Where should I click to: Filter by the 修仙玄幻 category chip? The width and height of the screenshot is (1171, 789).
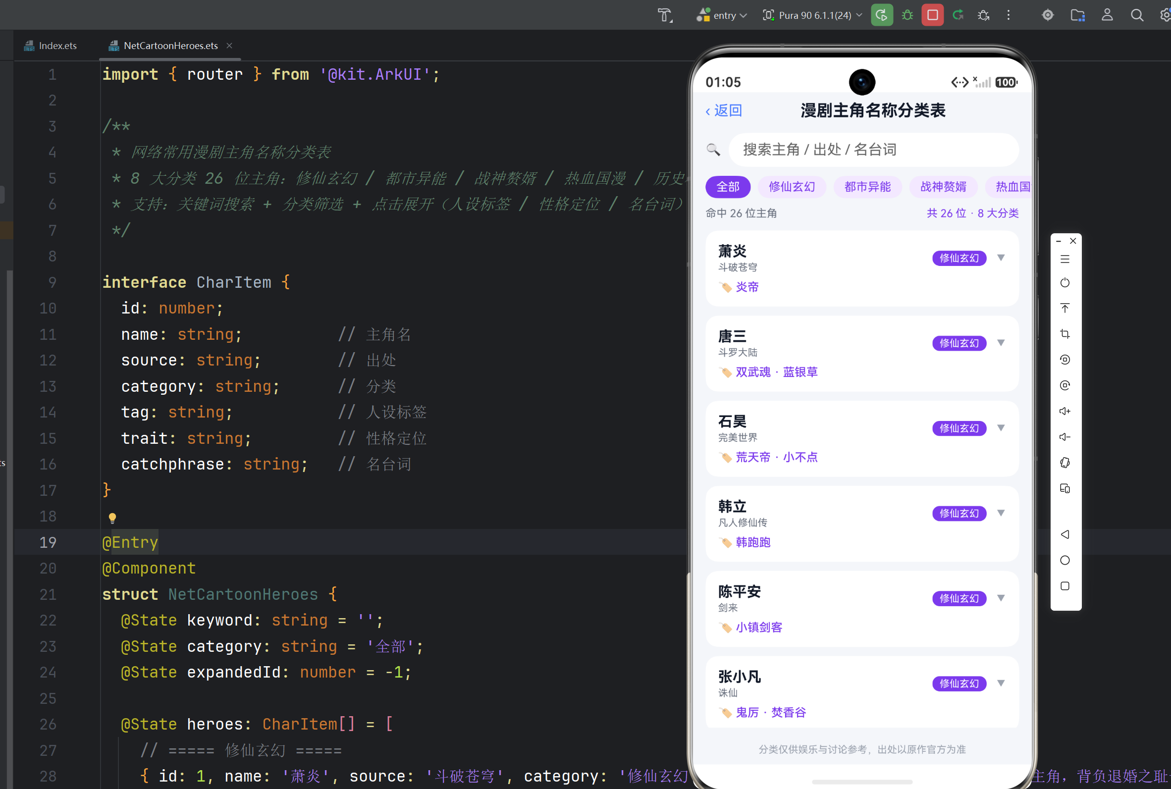click(792, 187)
